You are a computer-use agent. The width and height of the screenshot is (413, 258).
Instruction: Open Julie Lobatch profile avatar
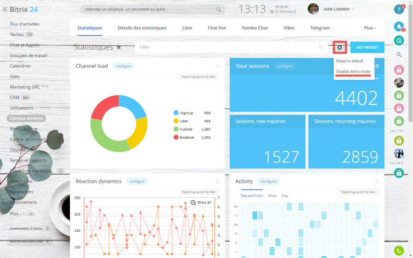point(313,9)
